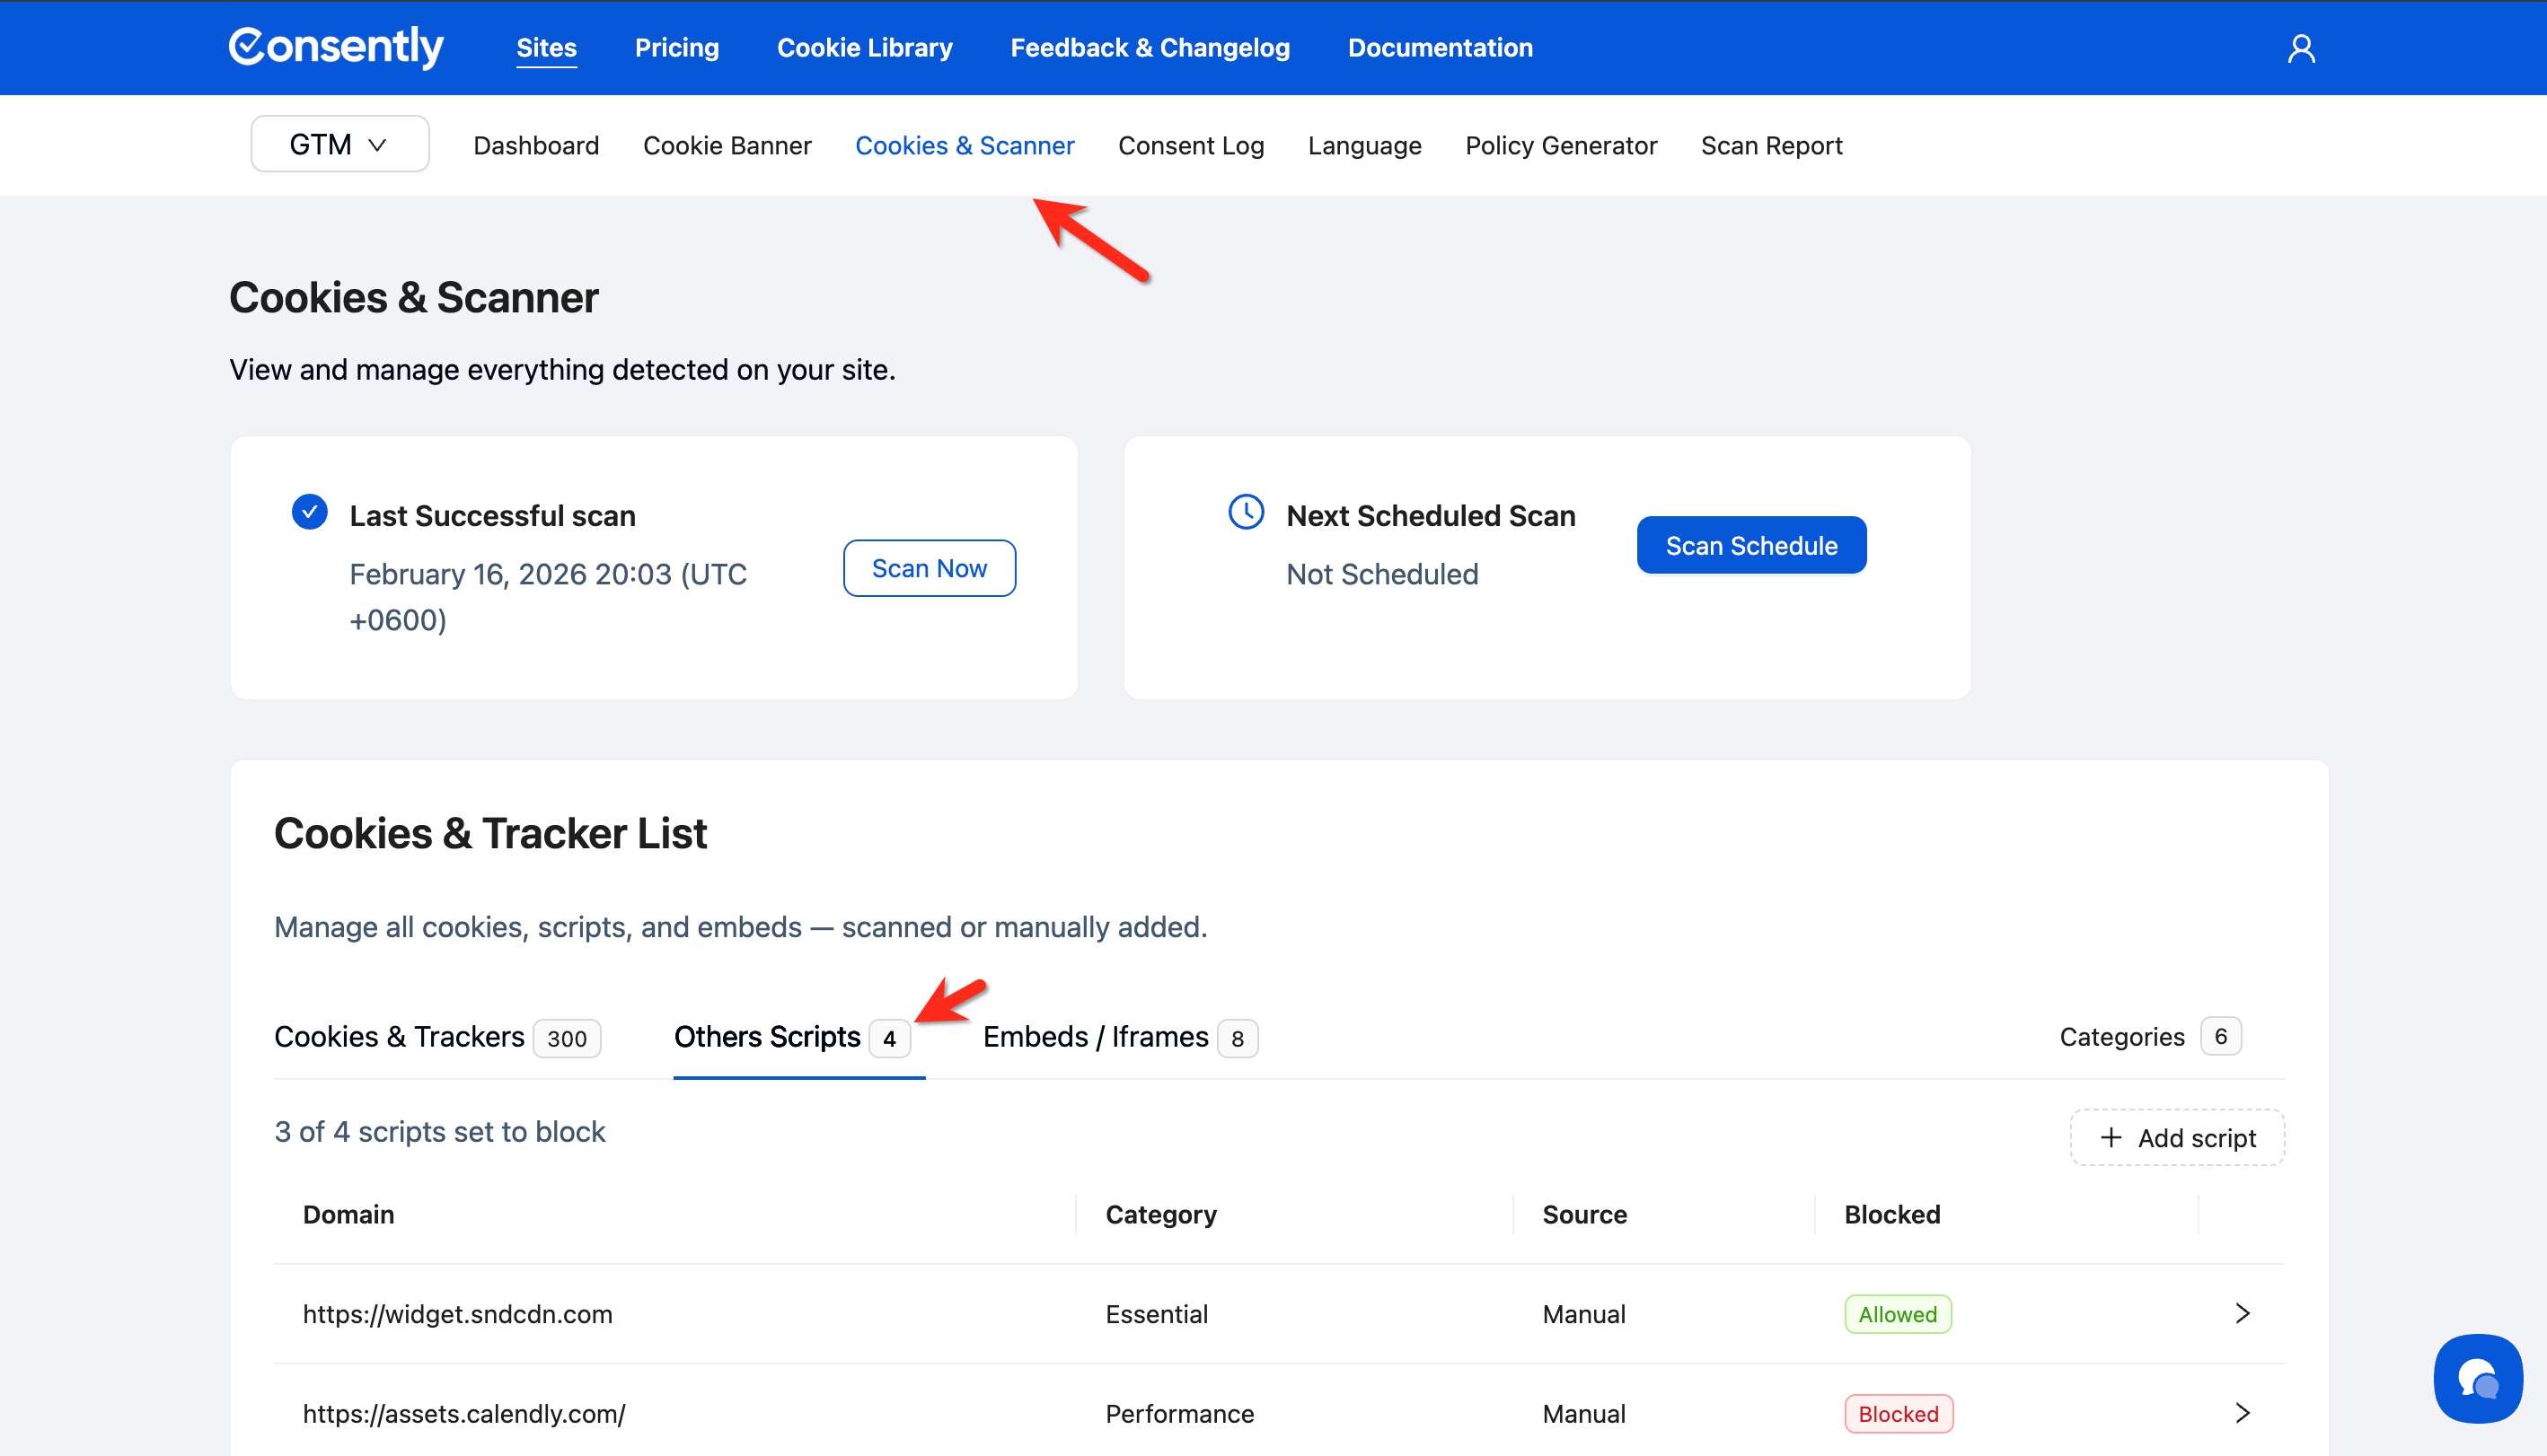Open the GTM site selector dropdown
This screenshot has height=1456, width=2547.
pos(339,145)
